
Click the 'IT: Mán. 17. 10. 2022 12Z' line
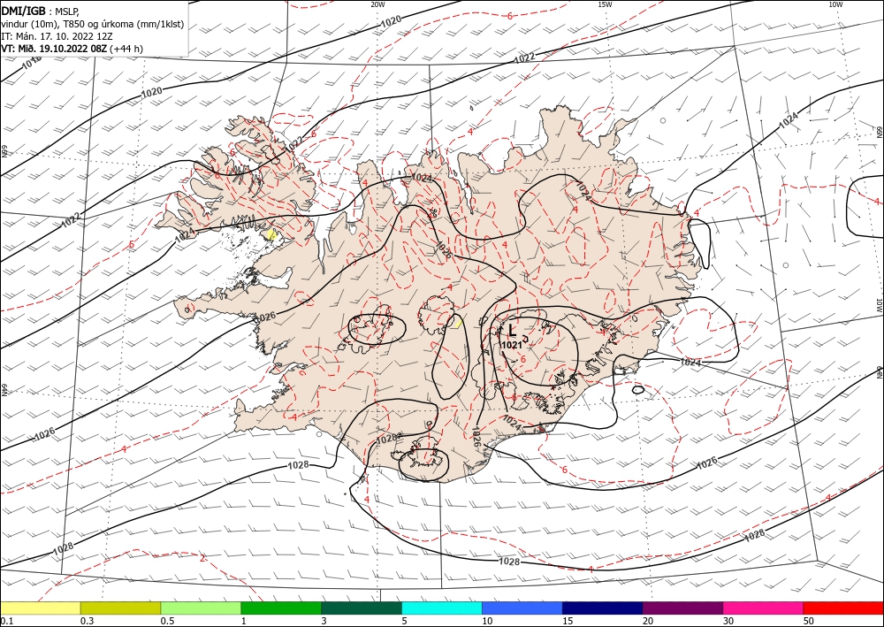coord(57,36)
